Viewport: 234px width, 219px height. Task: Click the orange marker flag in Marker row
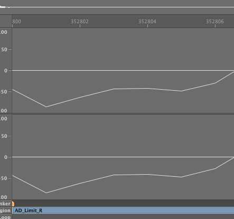tap(13, 204)
